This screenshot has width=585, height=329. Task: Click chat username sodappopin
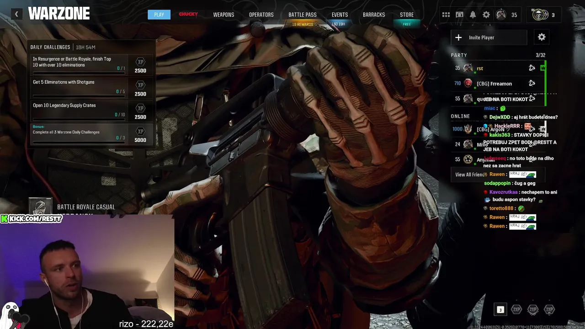pyautogui.click(x=497, y=183)
